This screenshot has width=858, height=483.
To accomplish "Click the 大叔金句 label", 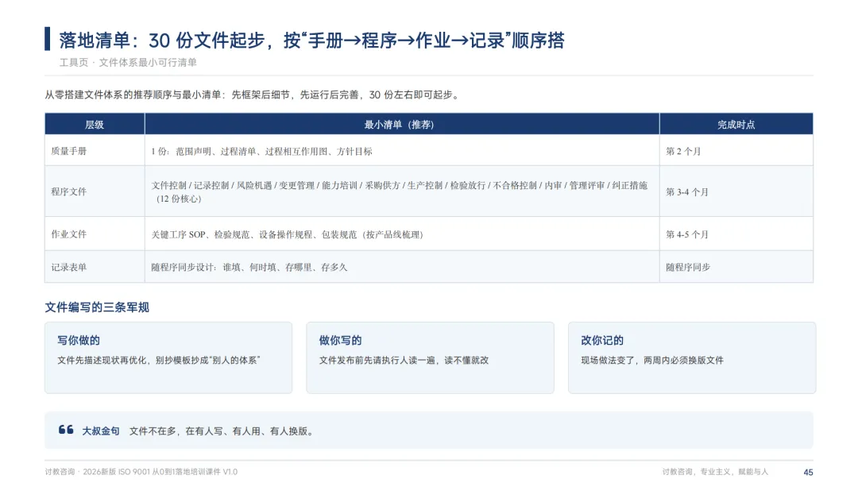I will point(101,431).
